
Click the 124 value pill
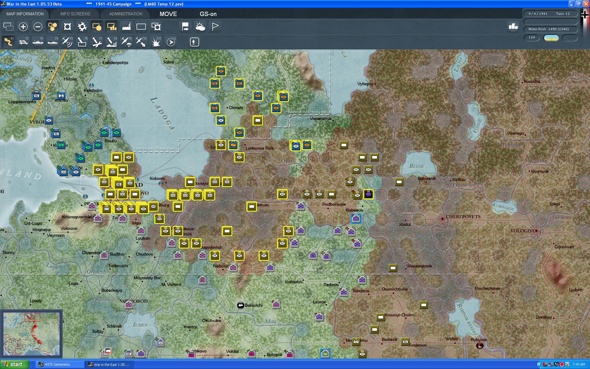pos(532,38)
